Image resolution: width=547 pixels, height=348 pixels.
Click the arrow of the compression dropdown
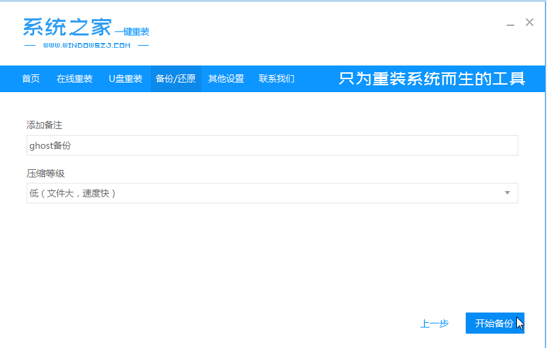(x=507, y=193)
